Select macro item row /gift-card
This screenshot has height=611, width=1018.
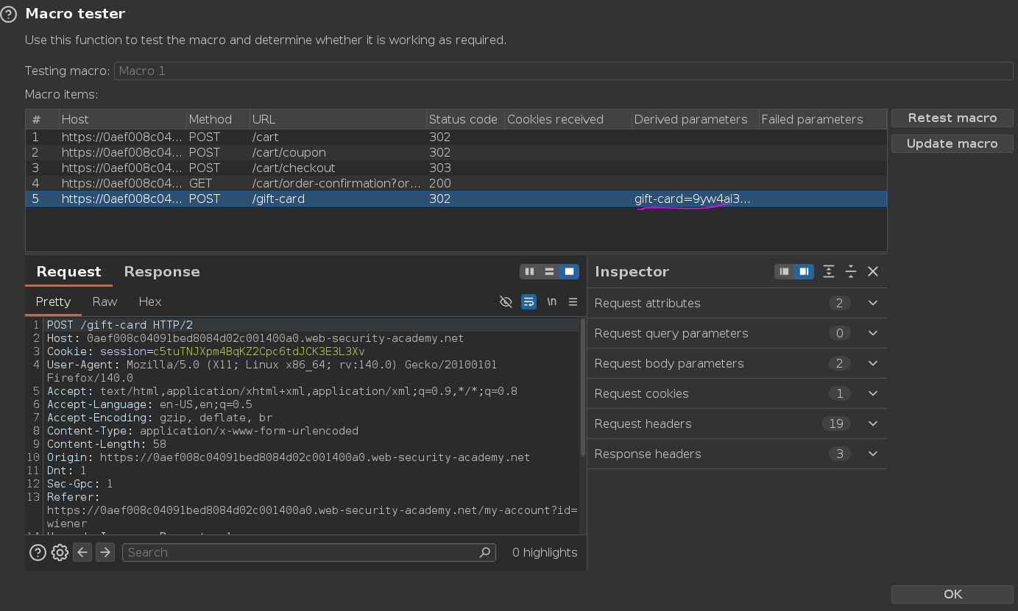pyautogui.click(x=456, y=199)
